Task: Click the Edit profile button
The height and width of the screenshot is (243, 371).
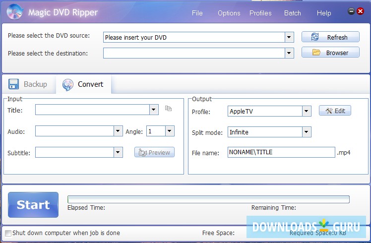Action: tap(335, 111)
